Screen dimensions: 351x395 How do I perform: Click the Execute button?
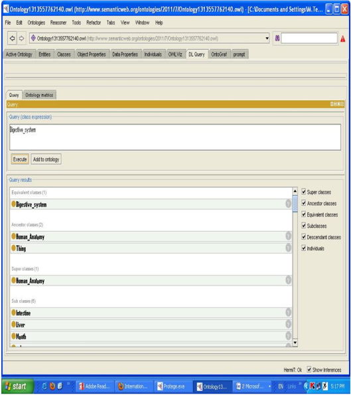(x=20, y=159)
